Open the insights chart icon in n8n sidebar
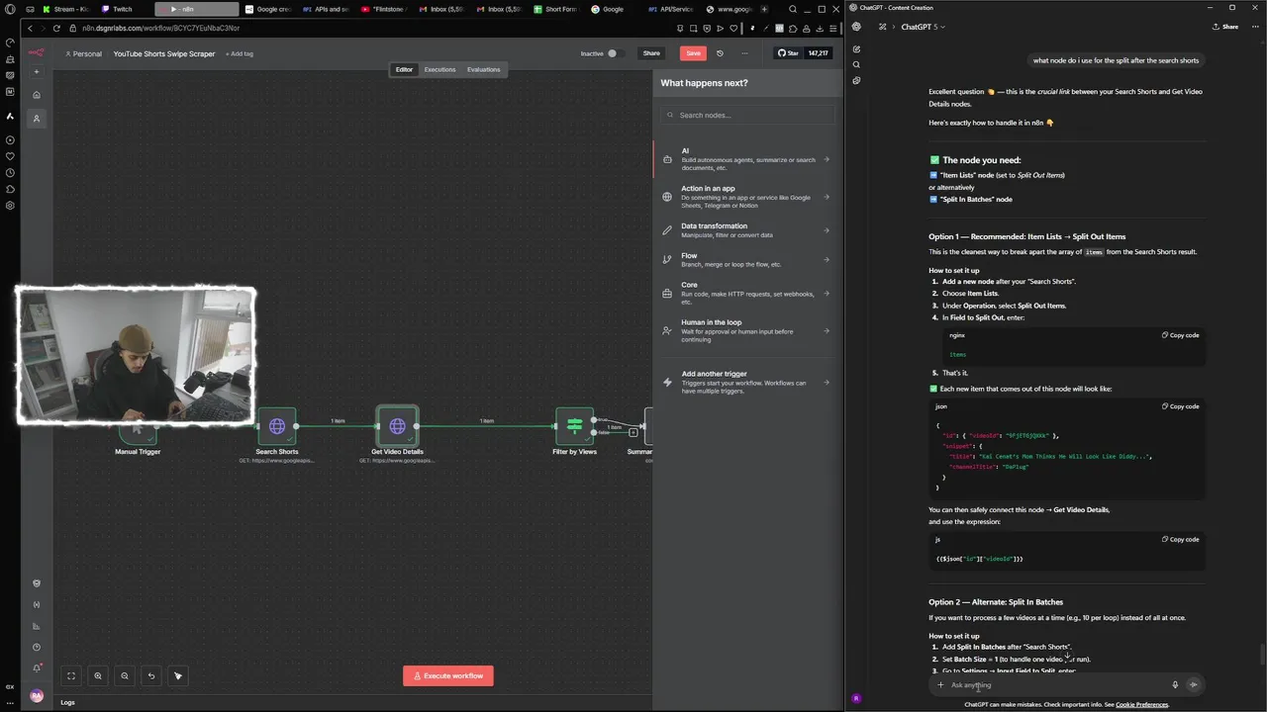 click(37, 626)
